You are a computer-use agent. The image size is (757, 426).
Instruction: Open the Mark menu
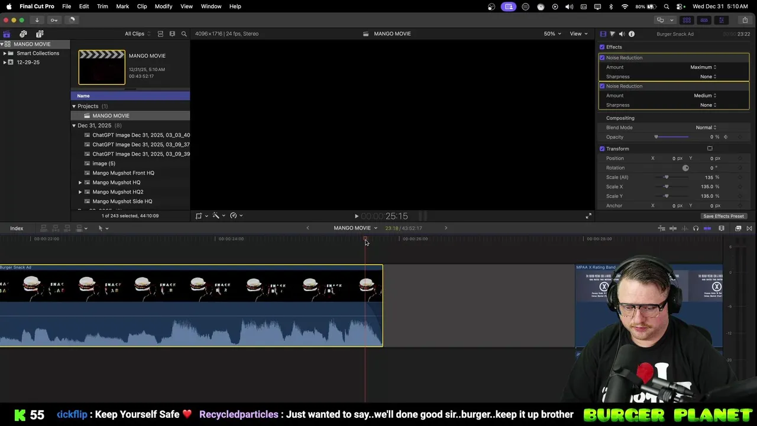pyautogui.click(x=122, y=6)
